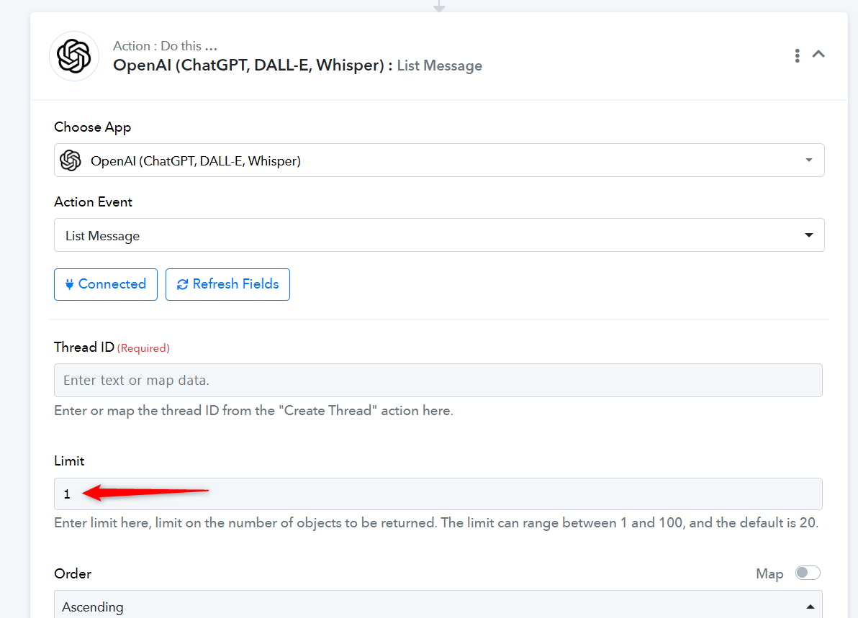The width and height of the screenshot is (858, 618).
Task: Click the 'List Message' text in header
Action: pos(439,65)
